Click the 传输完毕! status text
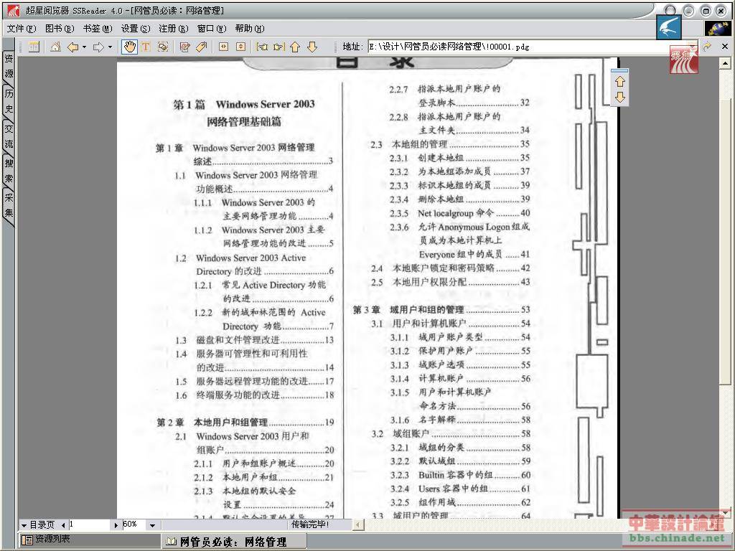This screenshot has width=735, height=551. (x=310, y=524)
